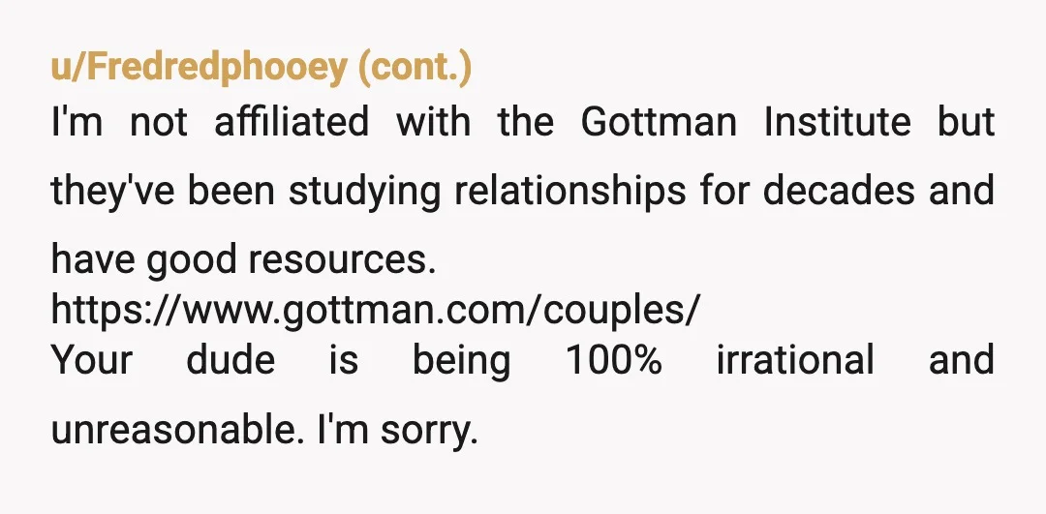Image resolution: width=1046 pixels, height=514 pixels.
Task: Click the word "dude" in the comment
Action: click(x=231, y=360)
